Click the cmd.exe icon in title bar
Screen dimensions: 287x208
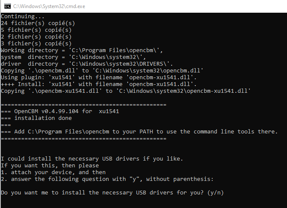click(8, 6)
